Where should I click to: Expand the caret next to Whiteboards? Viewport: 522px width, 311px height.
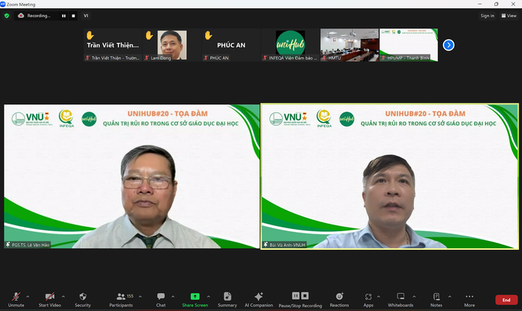[x=414, y=296]
